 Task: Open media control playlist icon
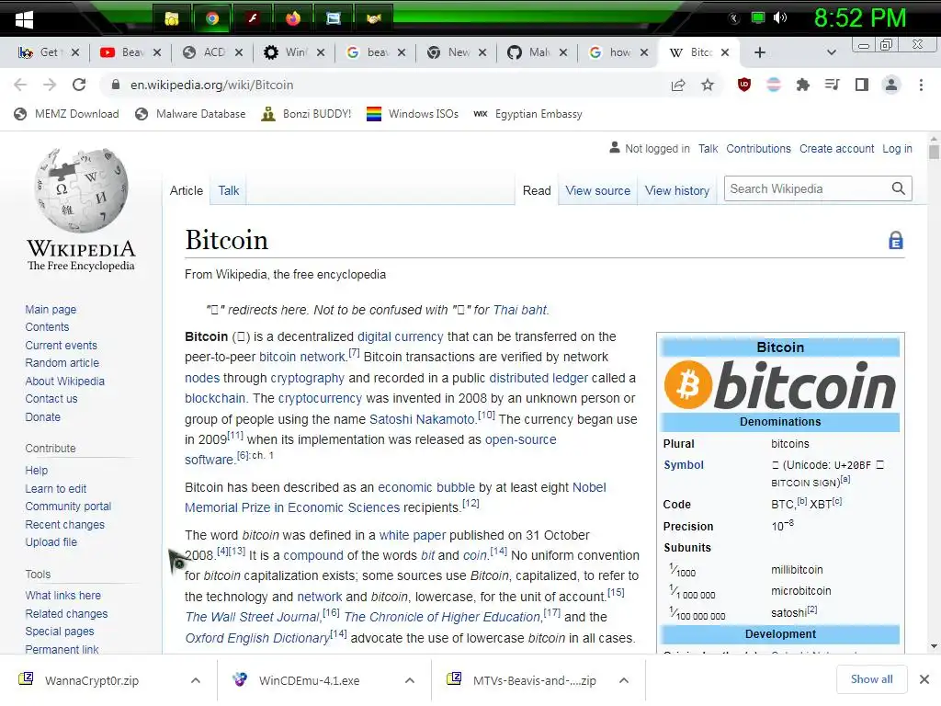[x=832, y=85]
